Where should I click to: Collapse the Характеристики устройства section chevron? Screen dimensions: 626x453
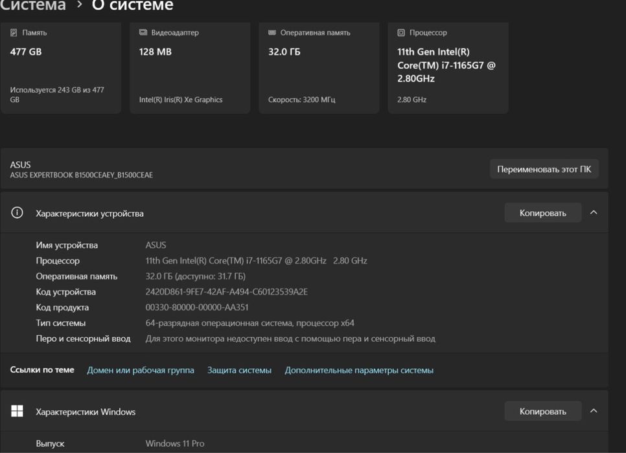tap(594, 212)
